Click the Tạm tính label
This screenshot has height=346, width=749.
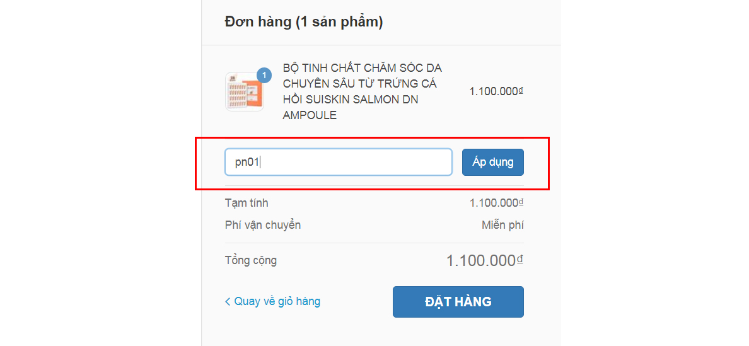(x=247, y=203)
